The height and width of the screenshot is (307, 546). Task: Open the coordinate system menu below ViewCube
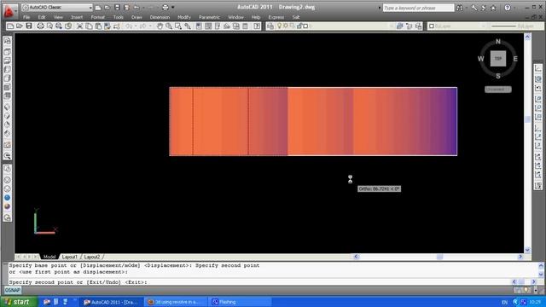[x=498, y=90]
